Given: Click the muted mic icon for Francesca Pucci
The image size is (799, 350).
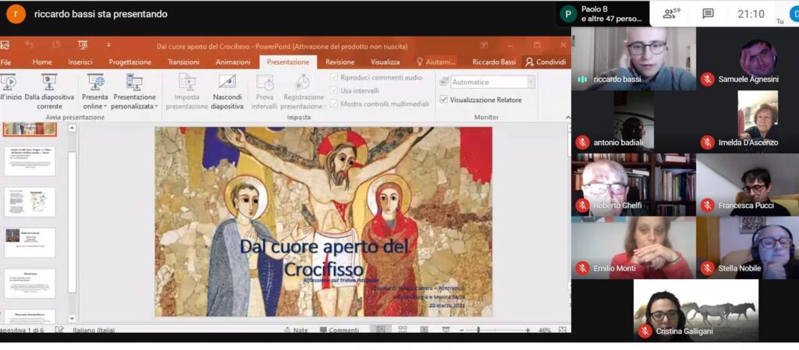Looking at the screenshot, I should click(x=707, y=206).
